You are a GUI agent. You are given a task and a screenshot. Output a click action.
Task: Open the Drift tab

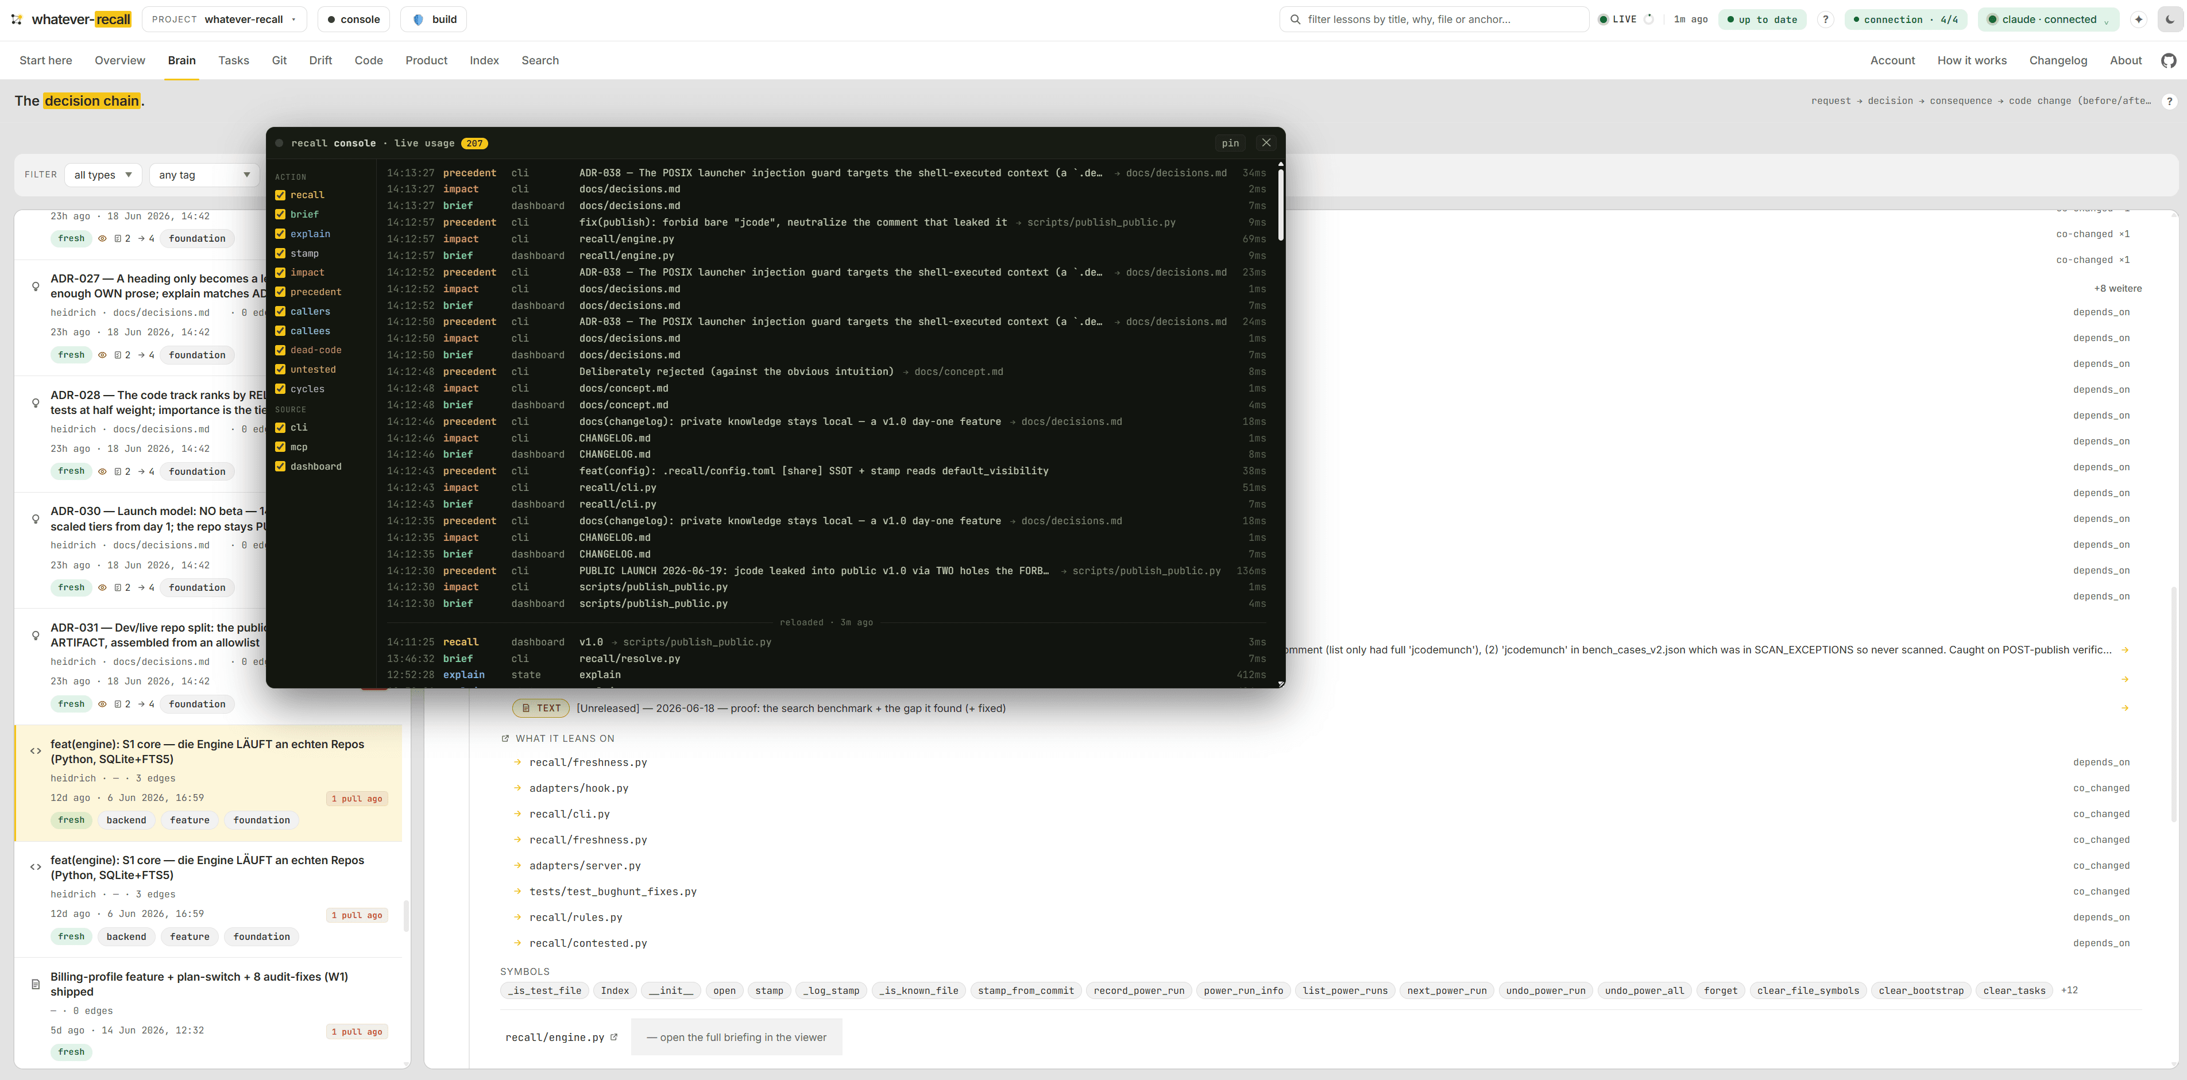tap(320, 60)
